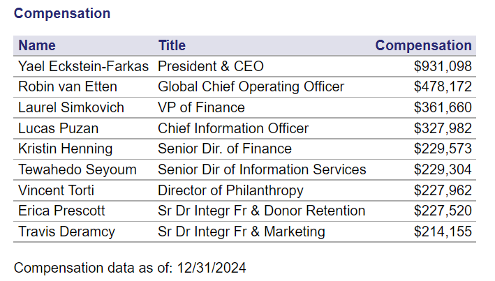
Task: Click the $214,155 amount for Travis Deramcy
Action: [x=443, y=231]
